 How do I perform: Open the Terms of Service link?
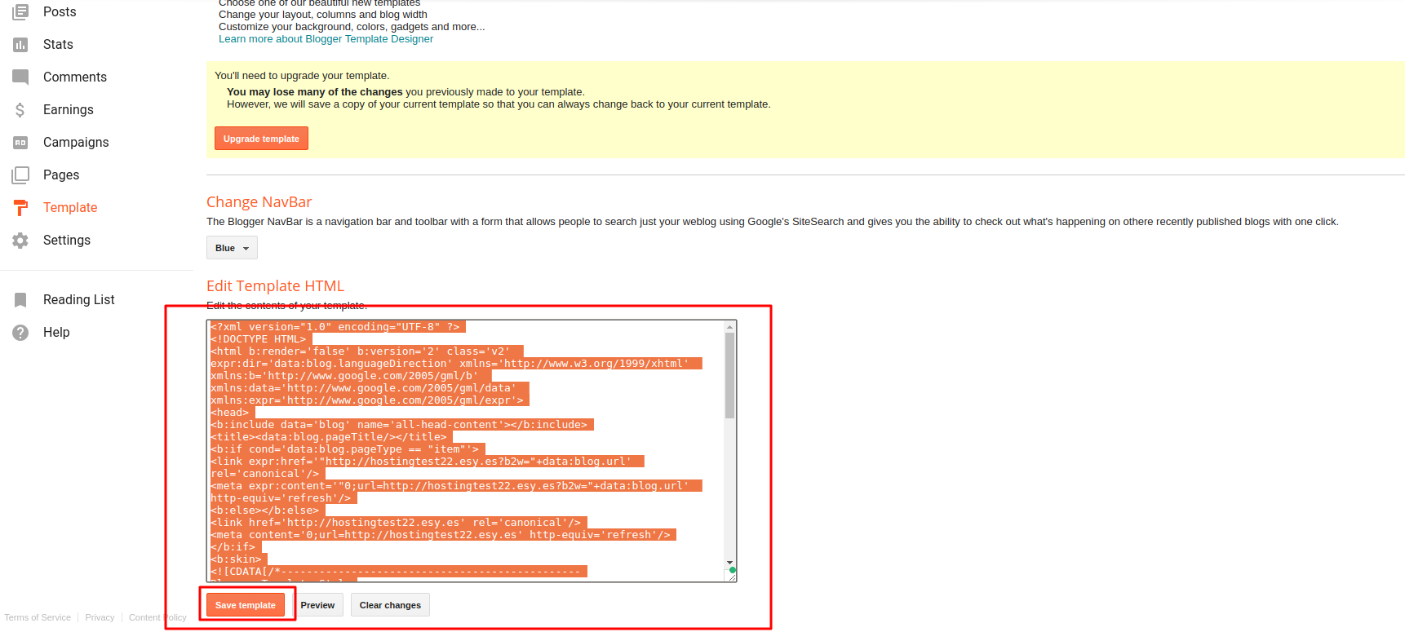tap(38, 617)
